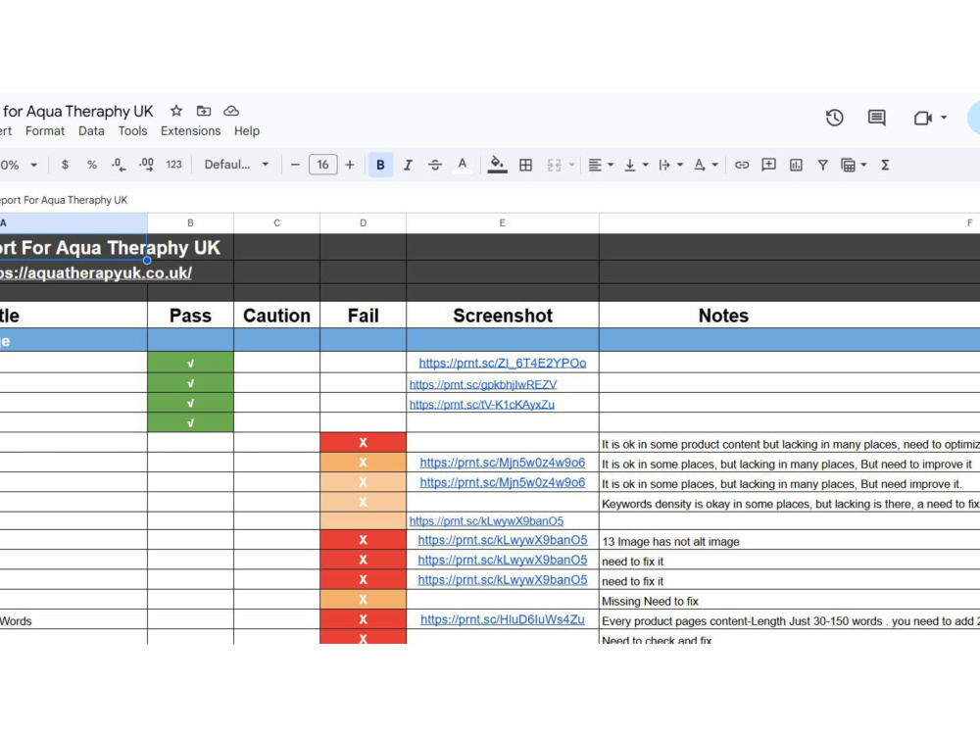Decrease decimal places
This screenshot has height=735, width=980.
tap(119, 165)
